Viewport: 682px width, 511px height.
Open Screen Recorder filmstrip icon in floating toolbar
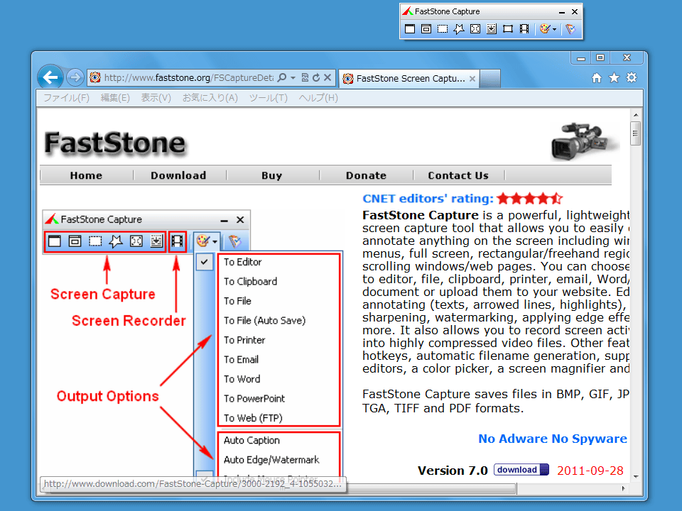click(x=524, y=29)
